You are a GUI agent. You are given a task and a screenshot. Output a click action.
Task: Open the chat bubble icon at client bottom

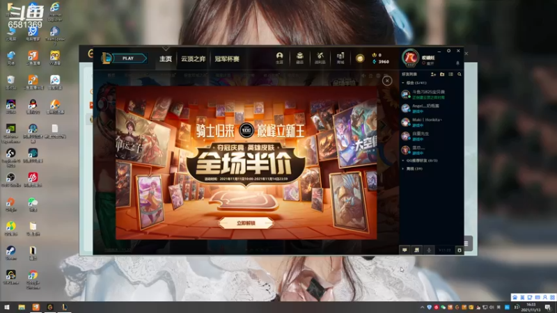click(405, 250)
